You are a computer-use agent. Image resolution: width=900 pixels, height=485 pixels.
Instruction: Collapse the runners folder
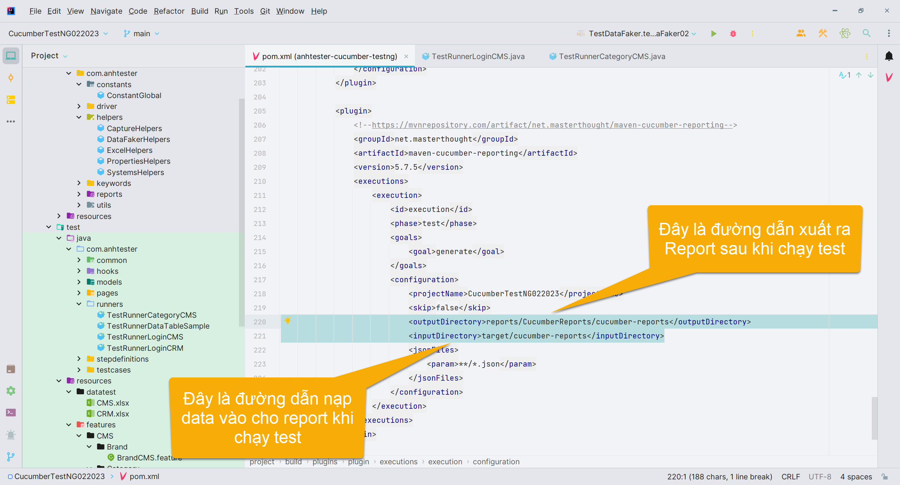pyautogui.click(x=79, y=304)
